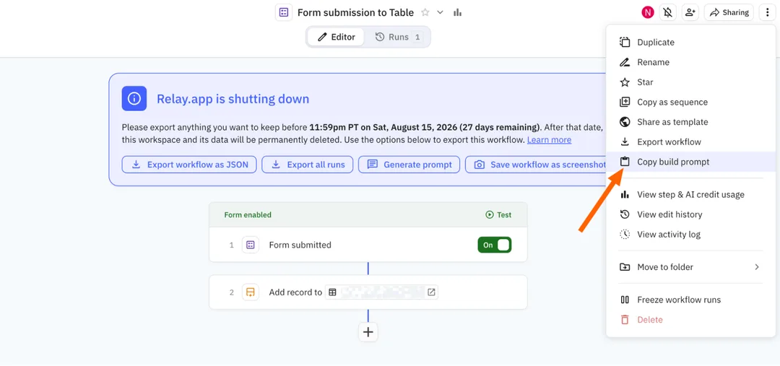Switch to the Editor tab
Screen dimensions: 780x366
tap(337, 37)
